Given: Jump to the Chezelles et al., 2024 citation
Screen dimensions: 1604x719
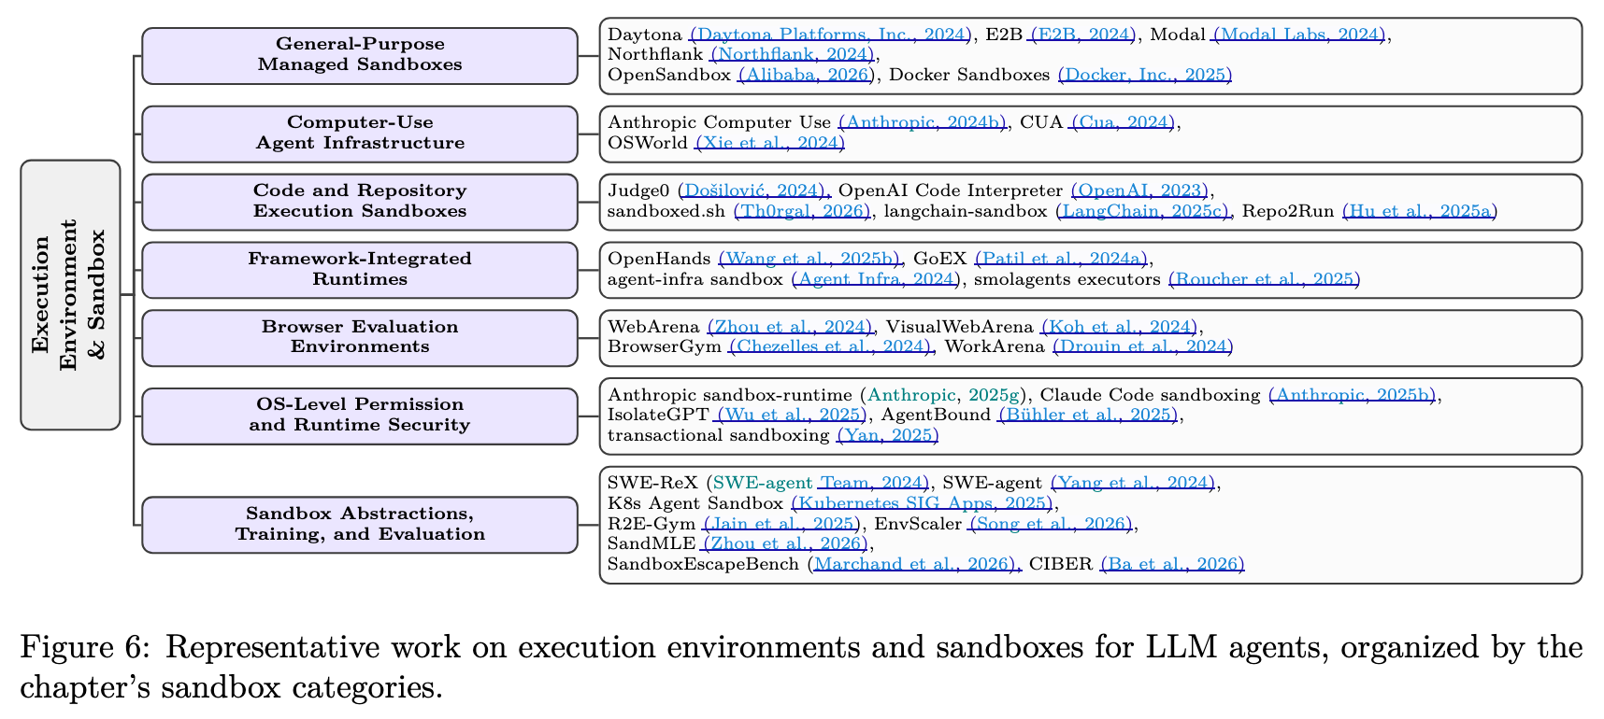Looking at the screenshot, I should 830,347.
